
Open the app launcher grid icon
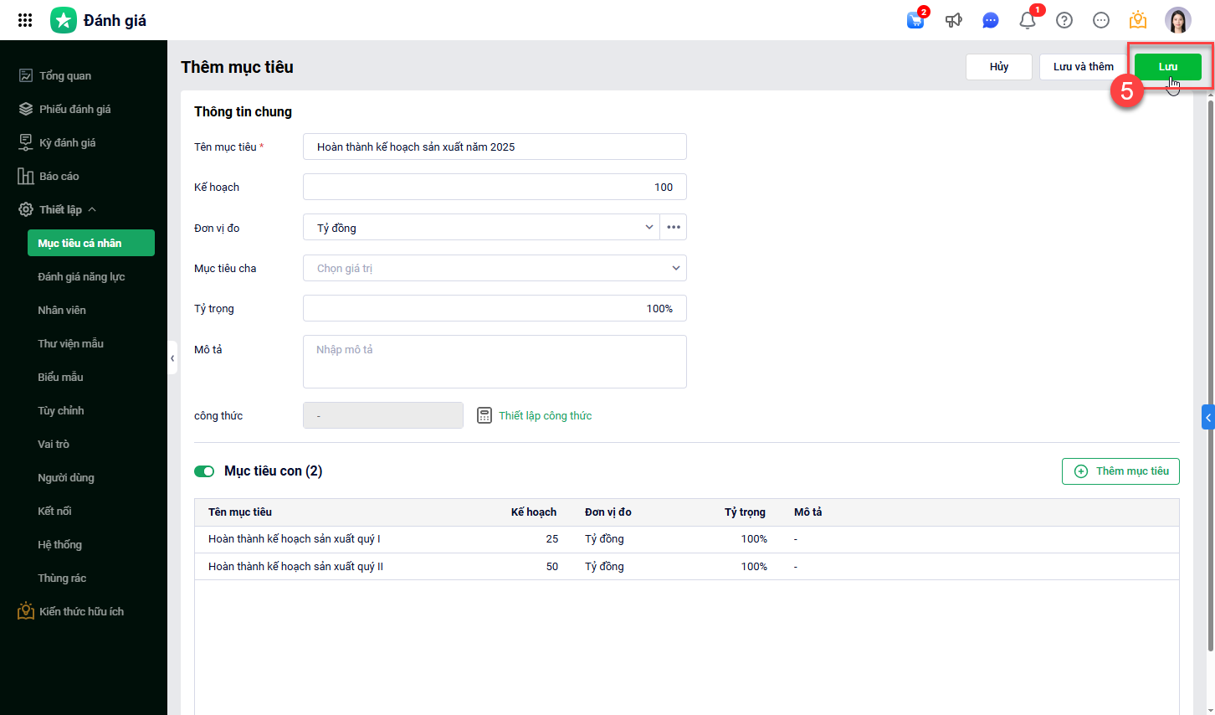point(25,20)
